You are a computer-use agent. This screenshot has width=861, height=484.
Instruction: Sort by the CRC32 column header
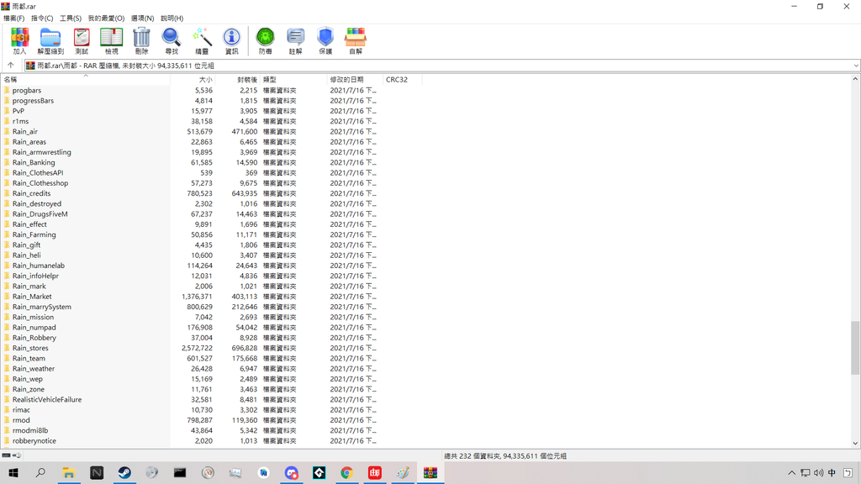click(403, 80)
